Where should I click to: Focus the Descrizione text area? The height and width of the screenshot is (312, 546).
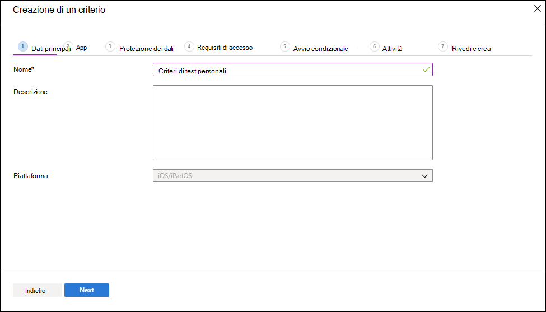[x=293, y=123]
